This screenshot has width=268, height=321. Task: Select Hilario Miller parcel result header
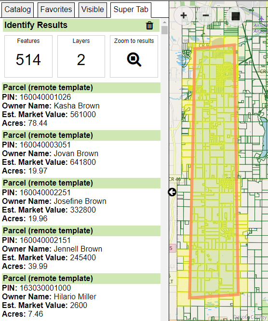pos(81,279)
